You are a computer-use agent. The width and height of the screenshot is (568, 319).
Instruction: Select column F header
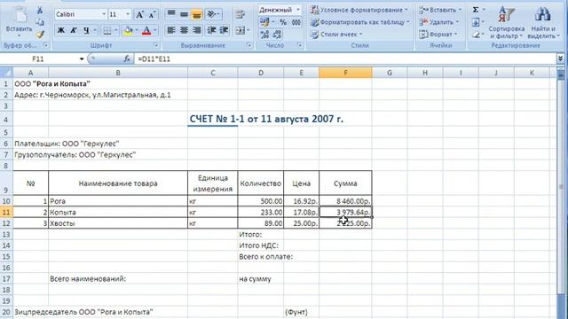(345, 73)
